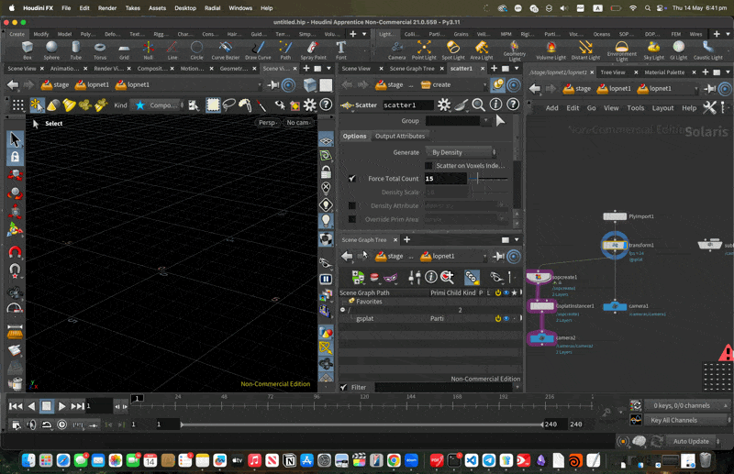
Task: Open Scatter node help question icon
Action: coord(513,105)
